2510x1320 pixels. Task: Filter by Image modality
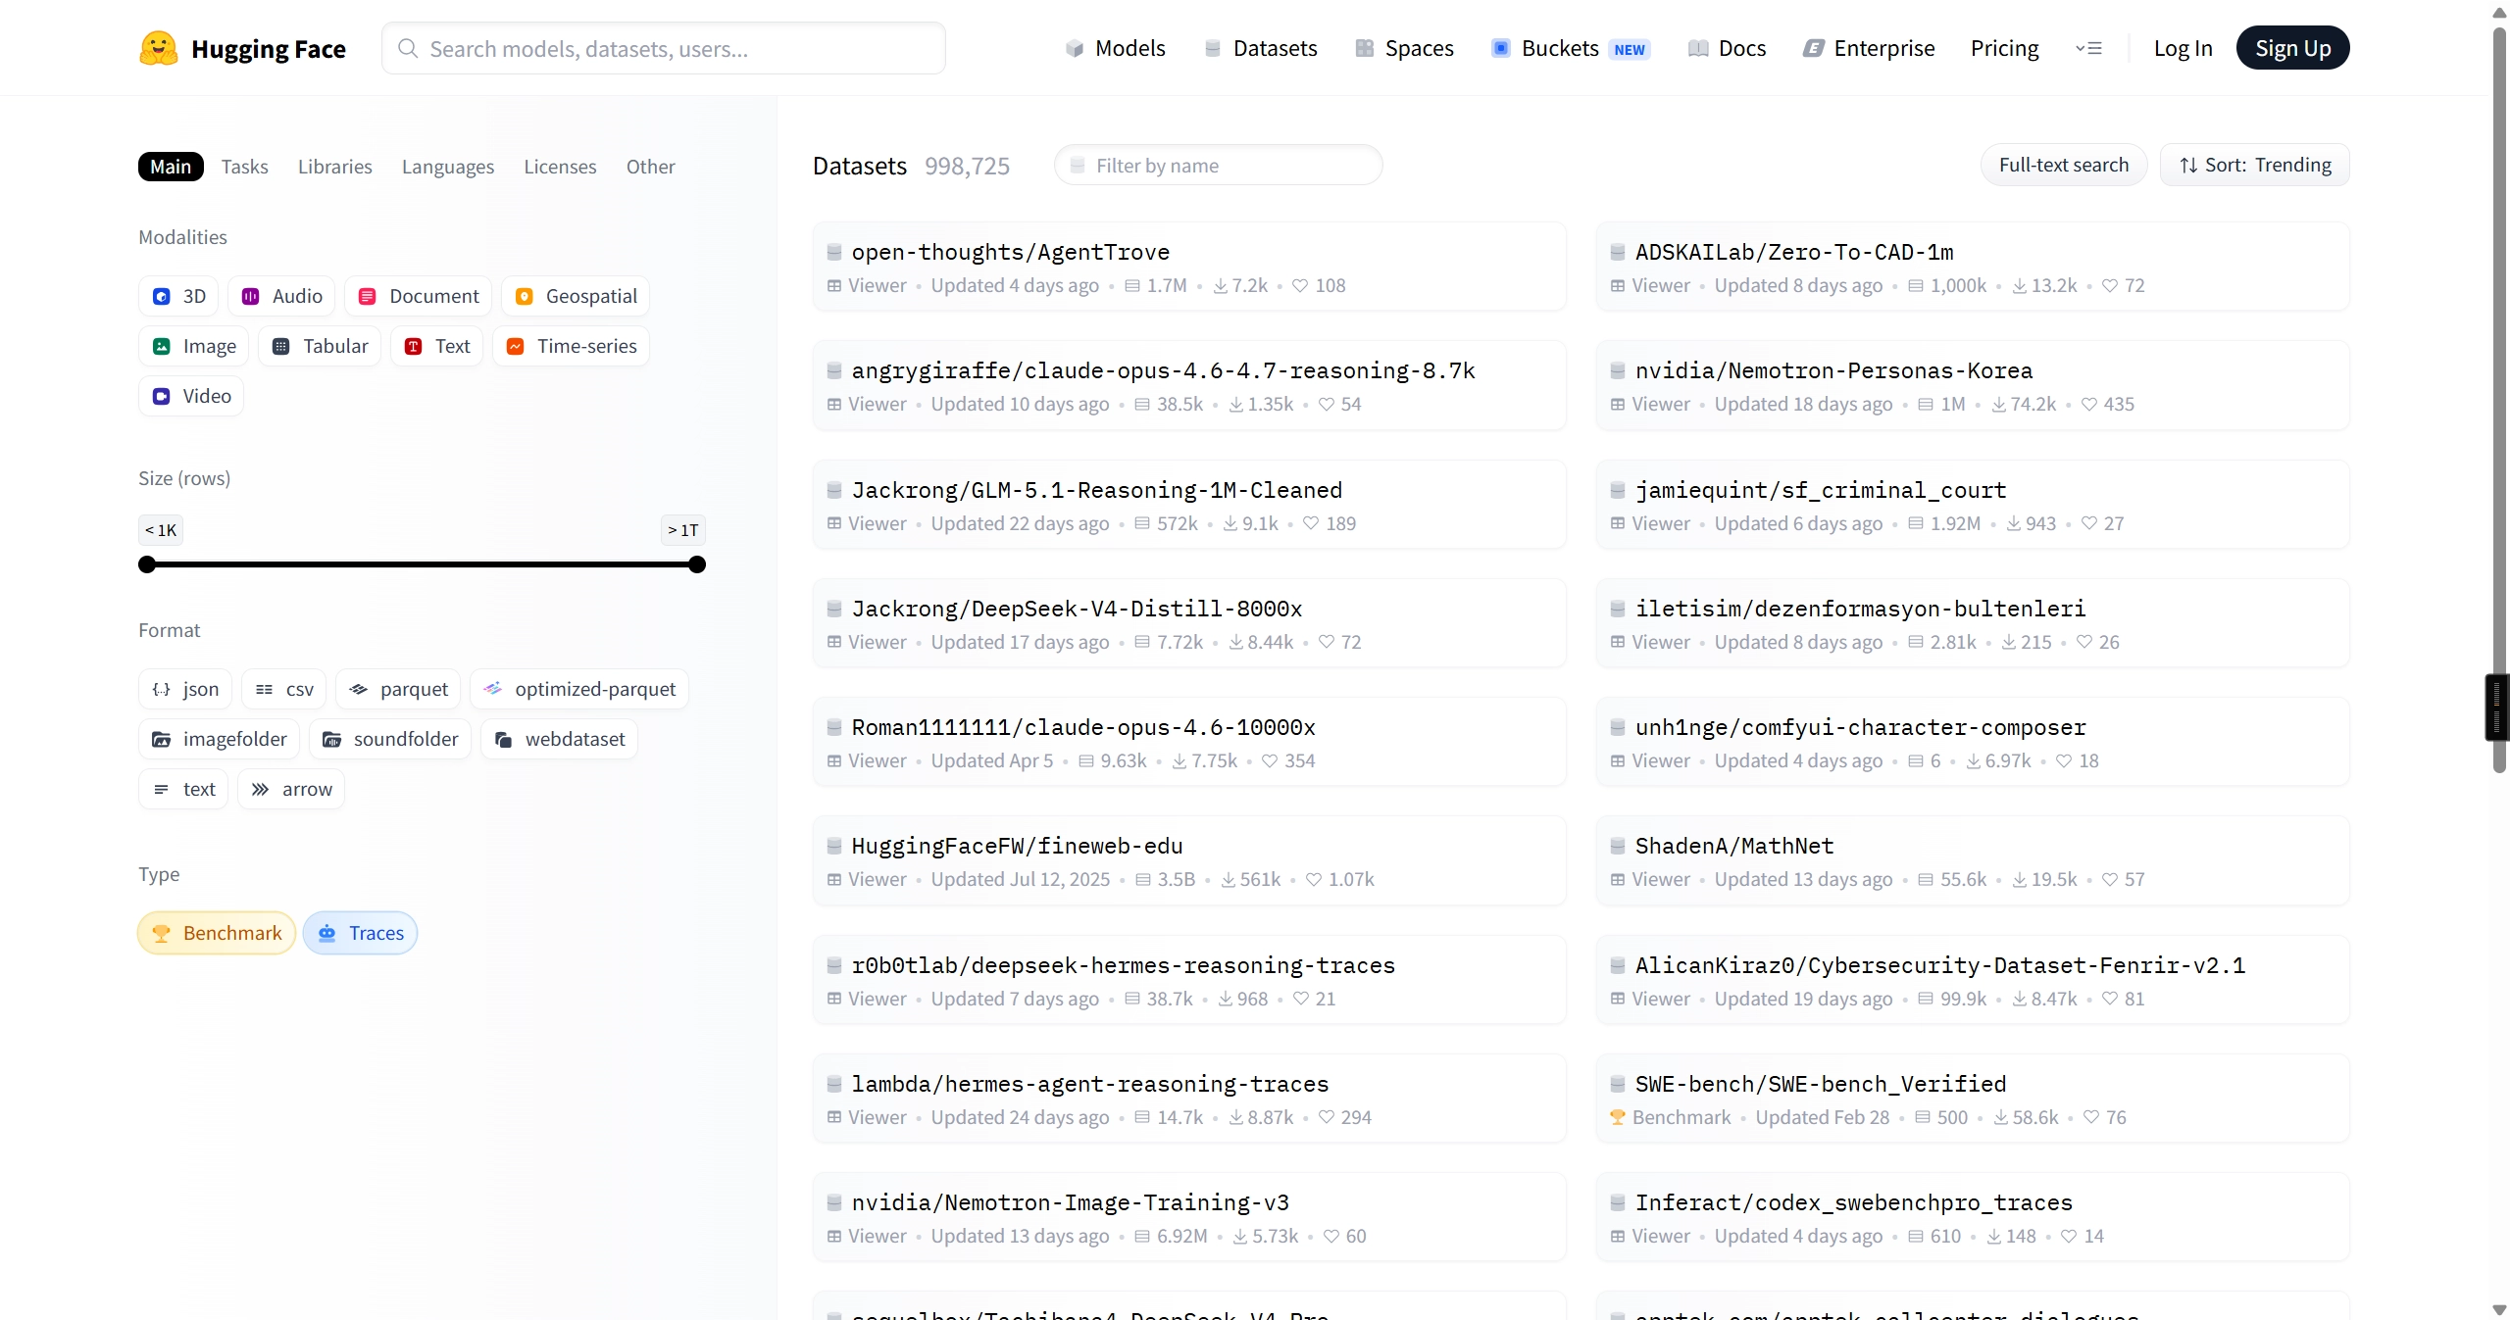193,346
